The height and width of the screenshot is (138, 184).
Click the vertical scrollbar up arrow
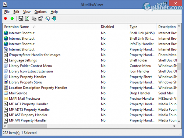pos(179,26)
